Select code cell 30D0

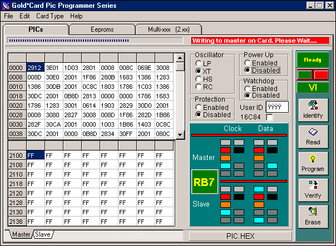[x=146, y=106]
